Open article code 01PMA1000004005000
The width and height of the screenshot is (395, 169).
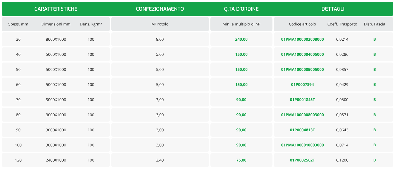coord(302,54)
